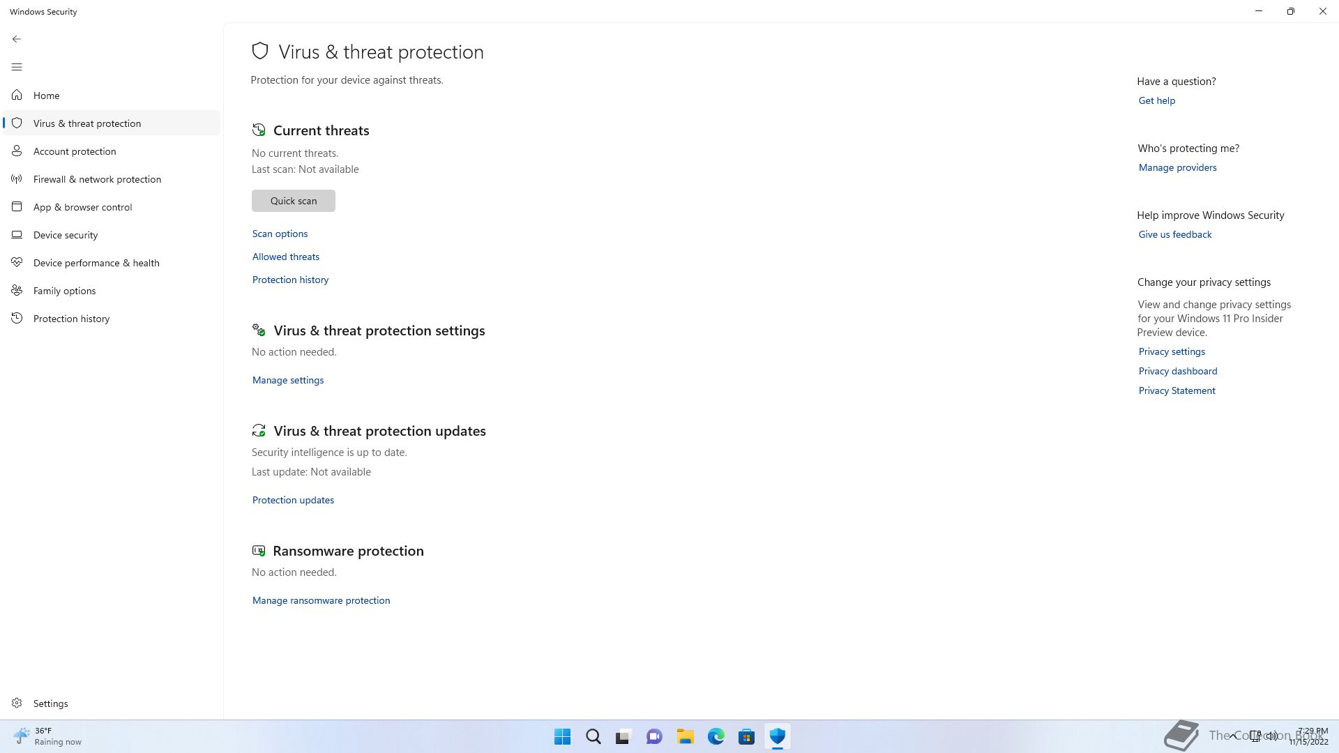This screenshot has height=753, width=1339.
Task: Click the shield icon for Virus & threat protection in sidebar
Action: pos(17,123)
